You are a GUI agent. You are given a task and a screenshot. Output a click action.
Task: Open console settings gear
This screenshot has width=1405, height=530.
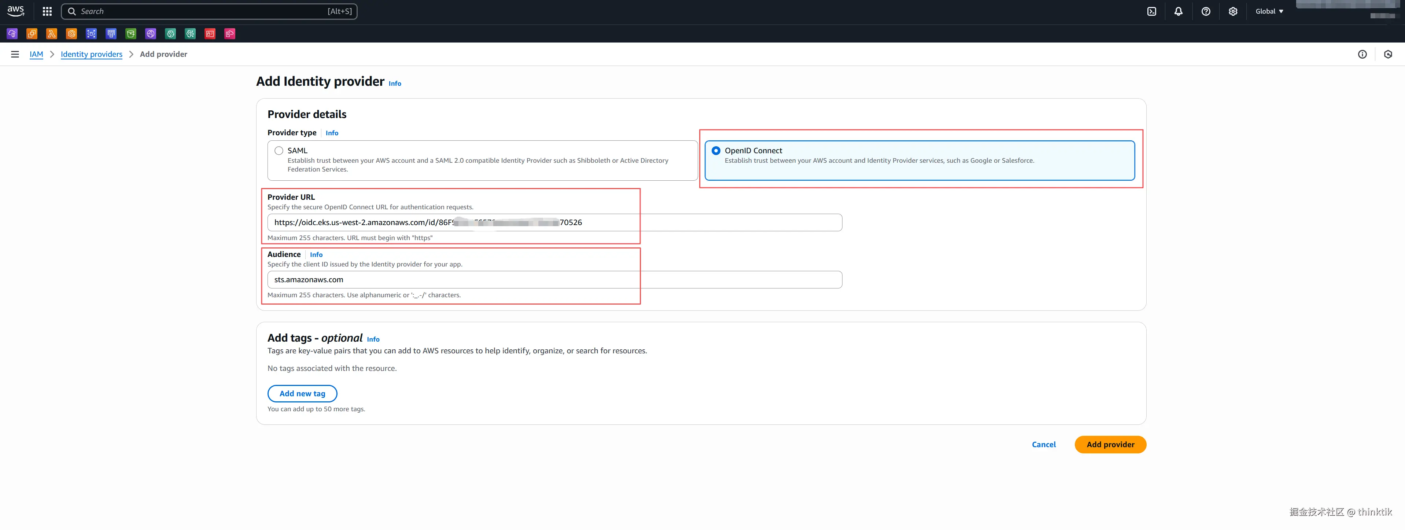(x=1233, y=11)
